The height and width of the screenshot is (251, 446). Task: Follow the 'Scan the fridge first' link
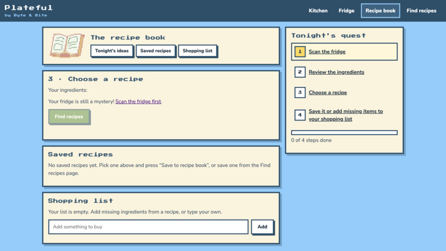[138, 102]
